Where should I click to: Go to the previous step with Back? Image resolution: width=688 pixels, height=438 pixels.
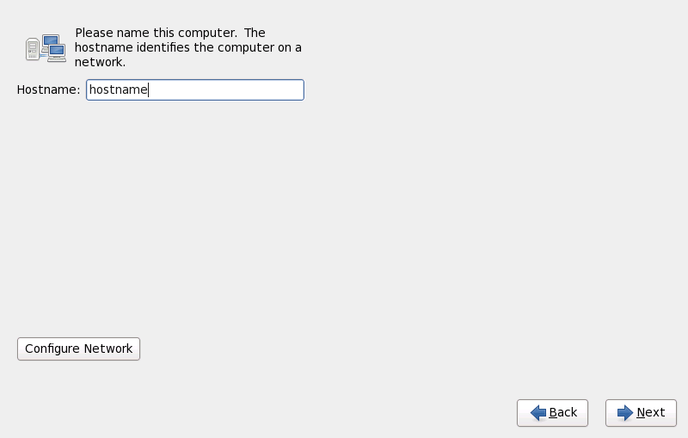coord(552,413)
